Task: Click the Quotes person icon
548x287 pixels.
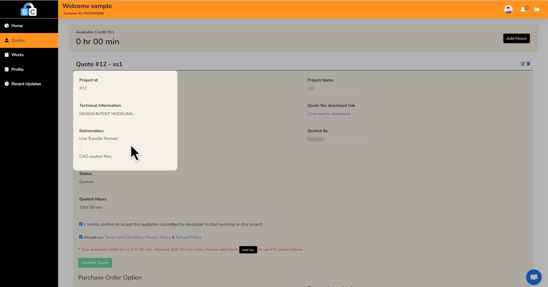Action: click(x=7, y=40)
